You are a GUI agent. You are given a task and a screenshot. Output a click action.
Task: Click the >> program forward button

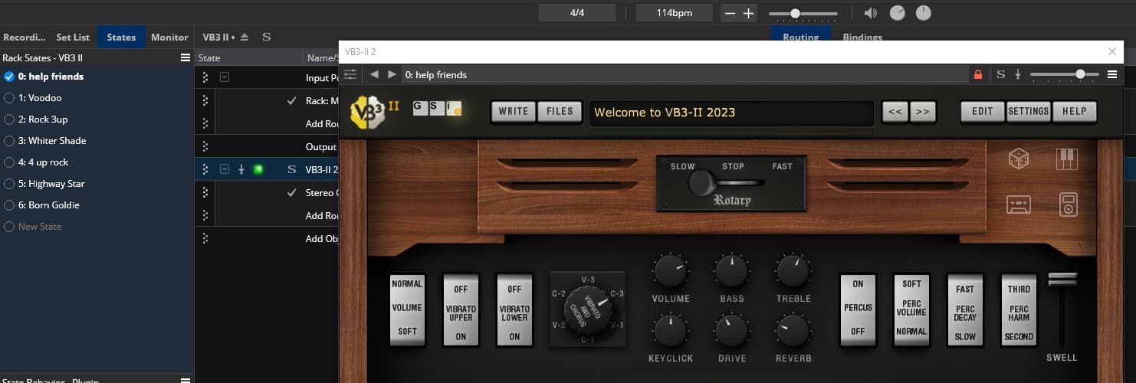click(922, 112)
